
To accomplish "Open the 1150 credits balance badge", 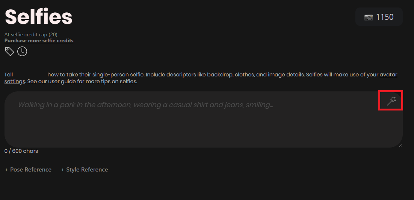I will 379,17.
